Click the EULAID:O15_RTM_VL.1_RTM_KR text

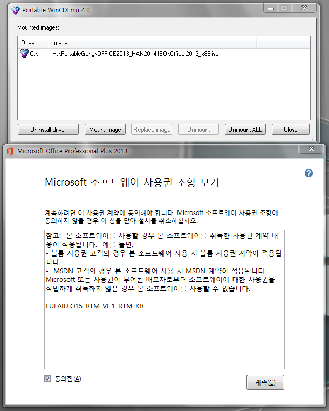pos(95,306)
